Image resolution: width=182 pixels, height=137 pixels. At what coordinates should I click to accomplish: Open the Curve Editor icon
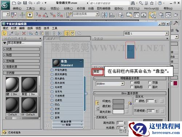136,15
